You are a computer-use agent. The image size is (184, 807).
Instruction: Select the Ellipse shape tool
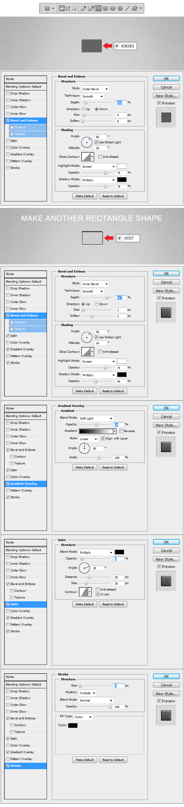click(x=113, y=9)
